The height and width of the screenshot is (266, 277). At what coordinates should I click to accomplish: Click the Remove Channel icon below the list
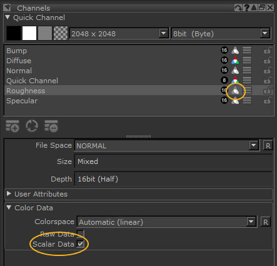click(51, 126)
